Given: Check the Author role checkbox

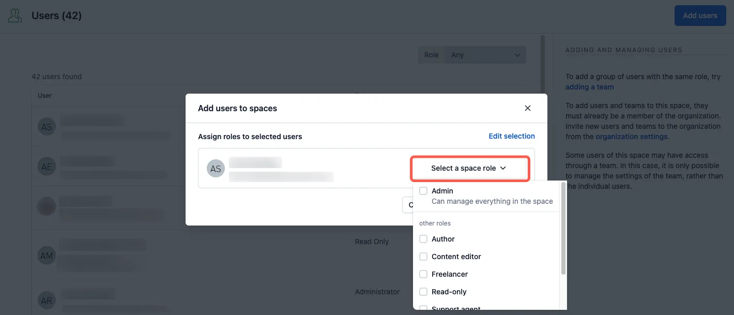Looking at the screenshot, I should tap(423, 239).
